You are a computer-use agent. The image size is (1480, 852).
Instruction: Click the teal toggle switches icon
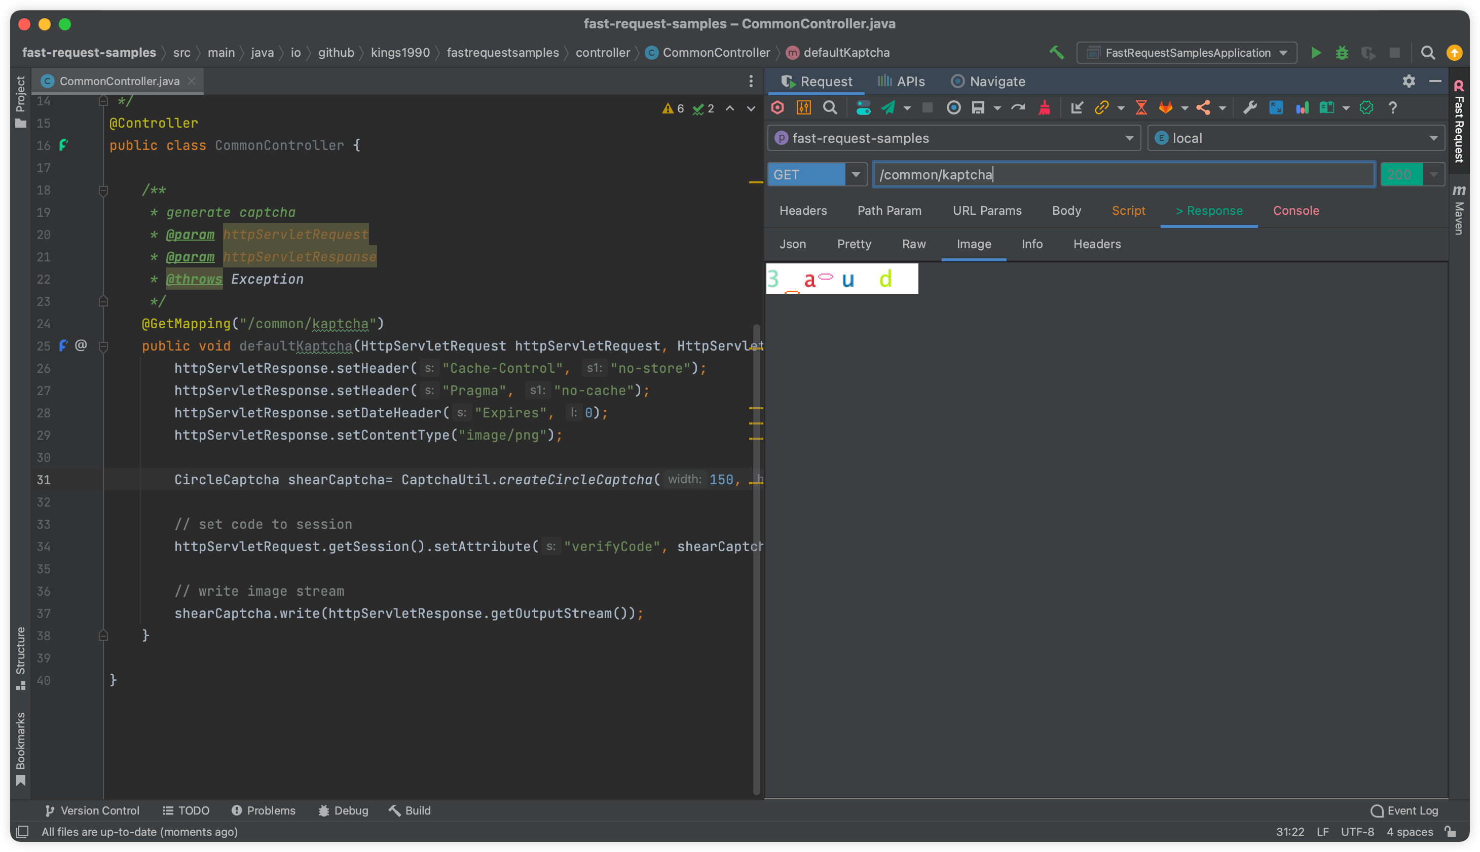[x=863, y=108]
